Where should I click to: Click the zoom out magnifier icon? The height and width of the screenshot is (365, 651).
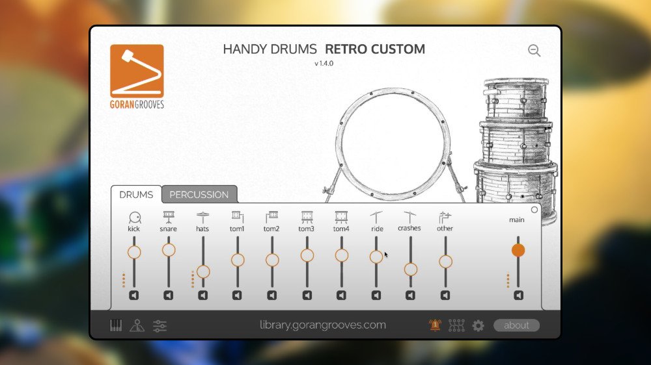(534, 51)
